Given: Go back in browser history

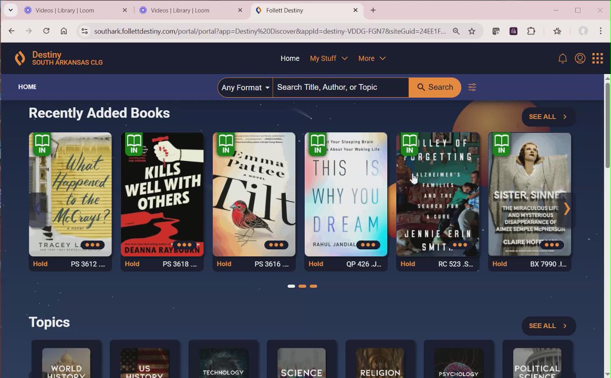Looking at the screenshot, I should coord(12,31).
